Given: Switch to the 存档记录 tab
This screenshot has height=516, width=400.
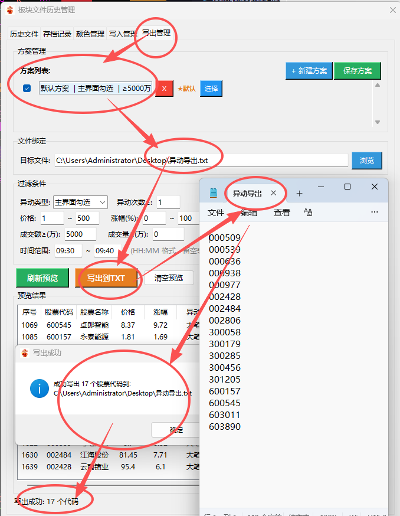Looking at the screenshot, I should (x=57, y=34).
